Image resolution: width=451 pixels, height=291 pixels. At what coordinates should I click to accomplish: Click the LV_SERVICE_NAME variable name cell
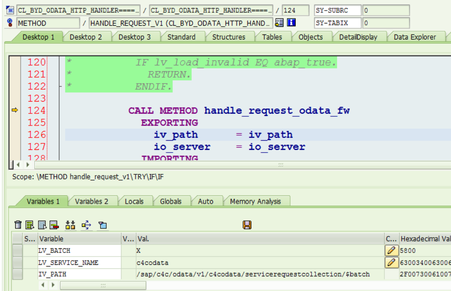80,262
